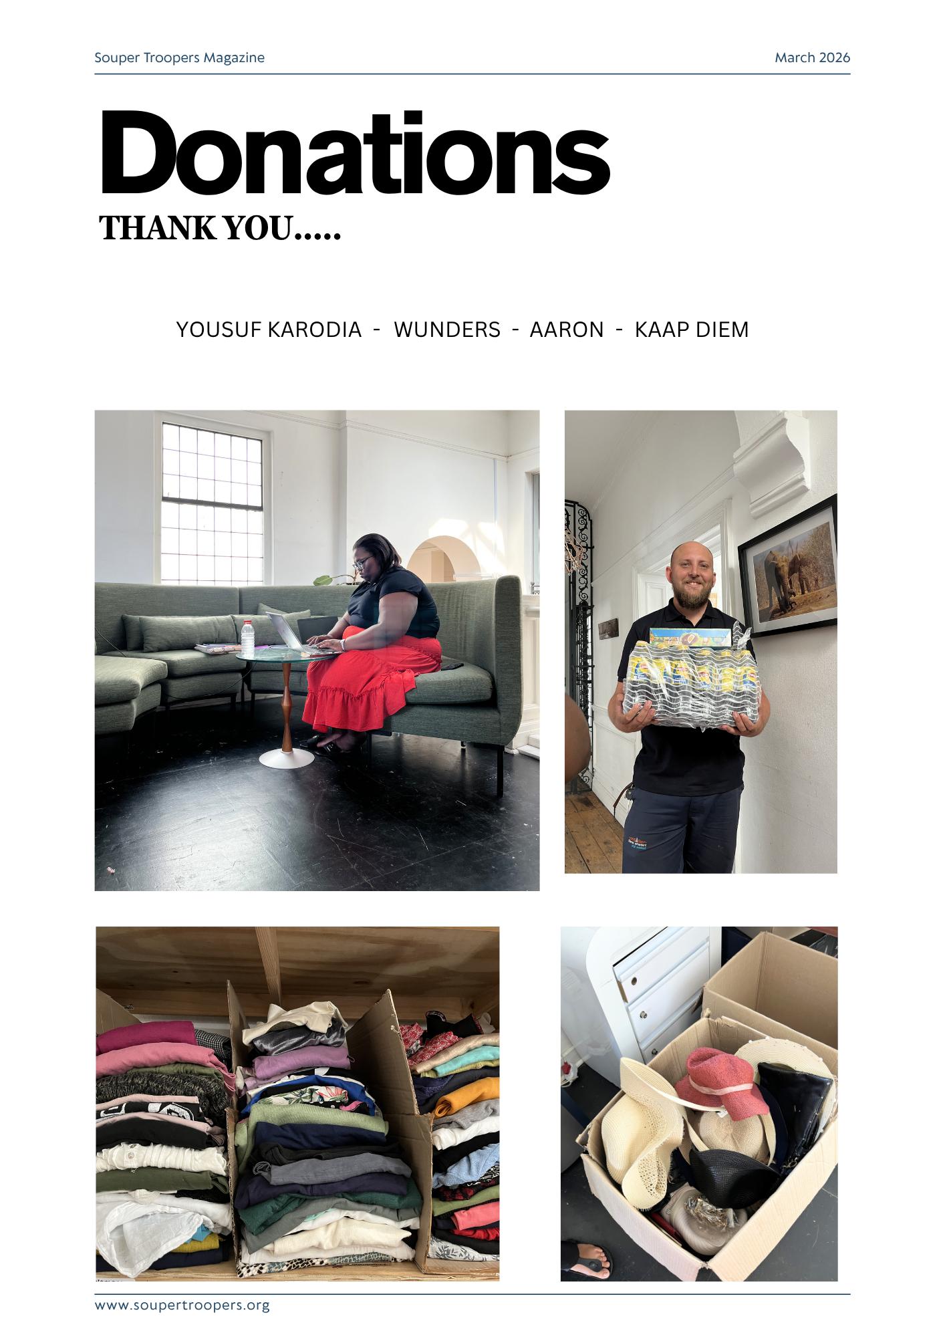Image resolution: width=945 pixels, height=1337 pixels.
Task: Click the March 2026 date label
Action: 812,57
